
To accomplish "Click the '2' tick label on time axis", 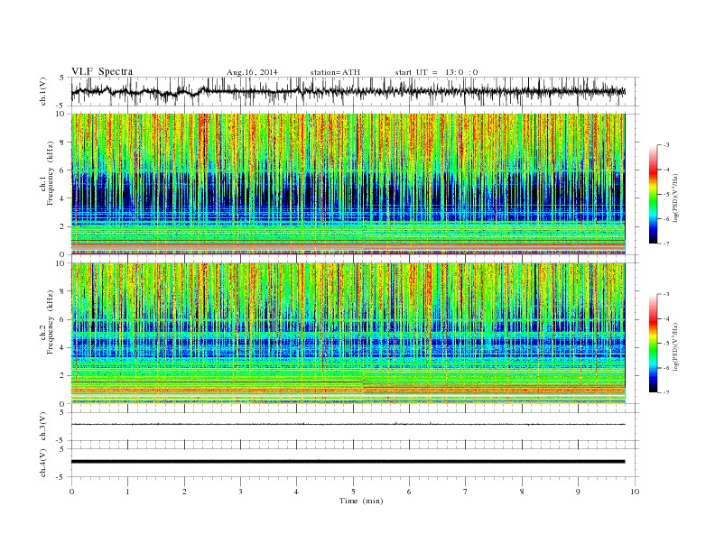I will click(184, 492).
